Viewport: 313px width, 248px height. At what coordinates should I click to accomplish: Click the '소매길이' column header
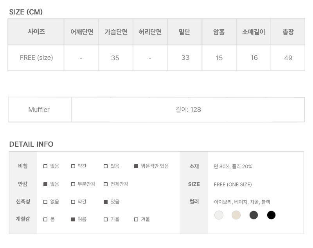pos(254,32)
